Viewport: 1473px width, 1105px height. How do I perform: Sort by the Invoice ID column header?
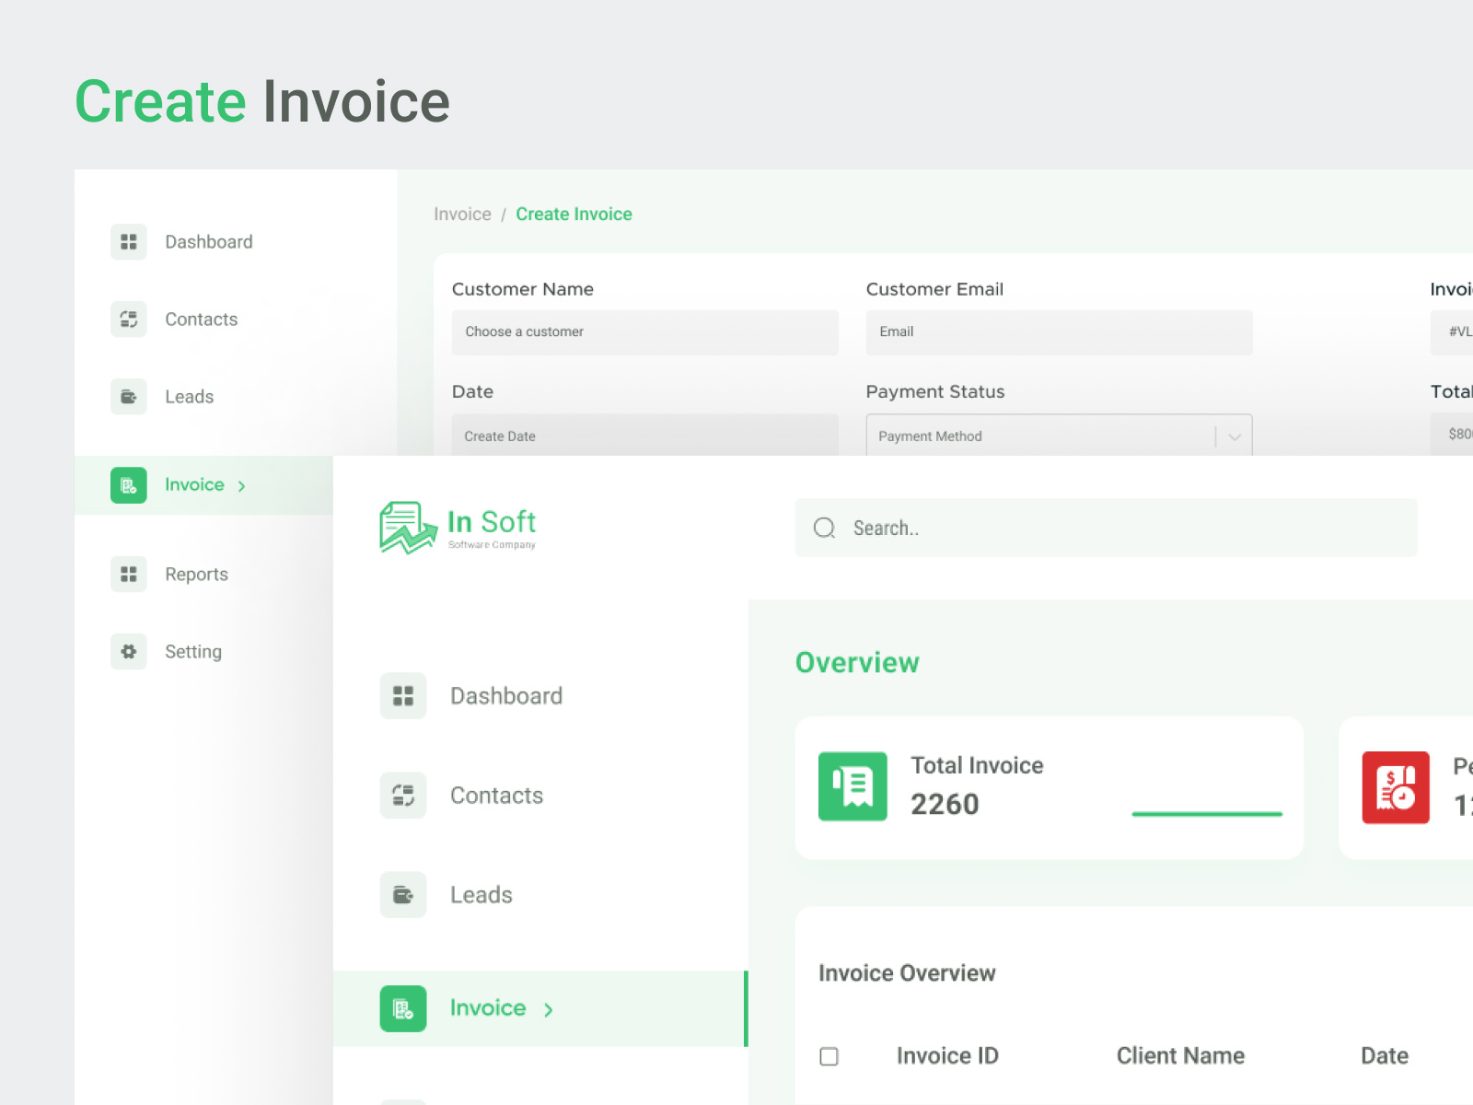pos(947,1056)
